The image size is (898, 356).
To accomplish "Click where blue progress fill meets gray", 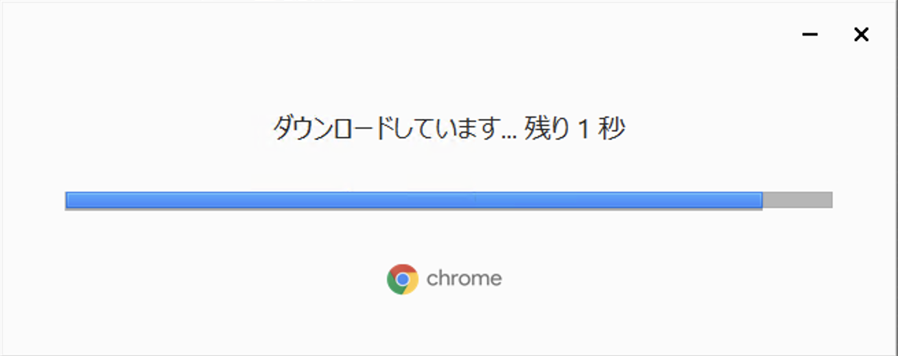I will 762,200.
